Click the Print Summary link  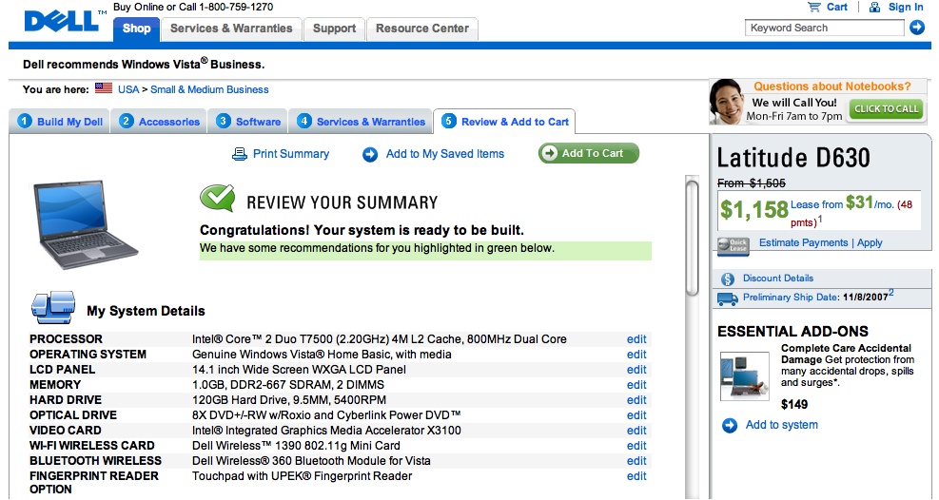coord(291,154)
